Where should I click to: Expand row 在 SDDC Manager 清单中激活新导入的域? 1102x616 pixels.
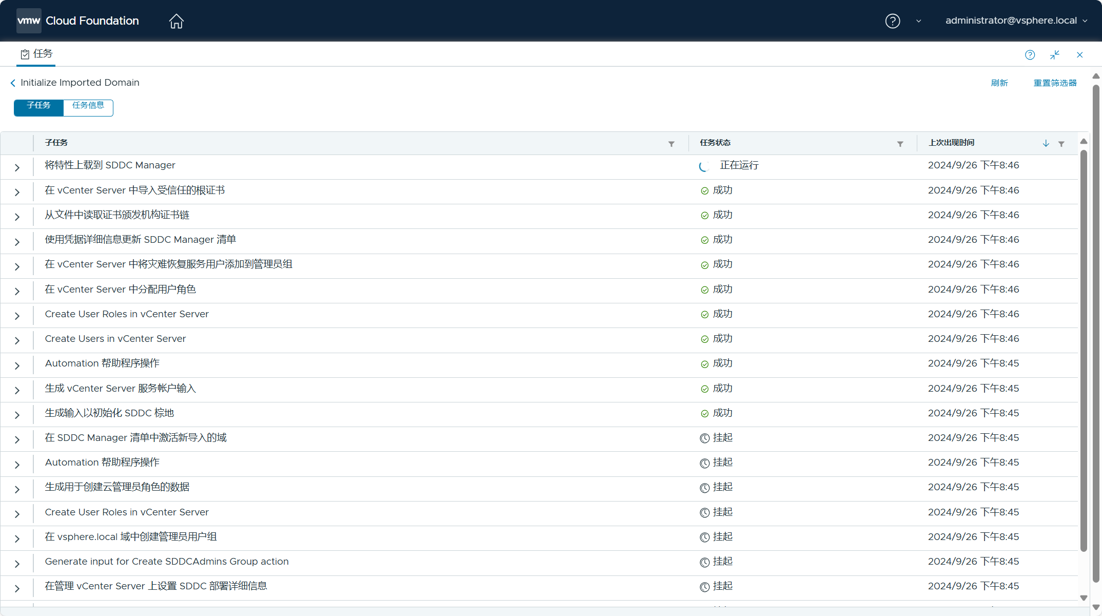click(17, 440)
